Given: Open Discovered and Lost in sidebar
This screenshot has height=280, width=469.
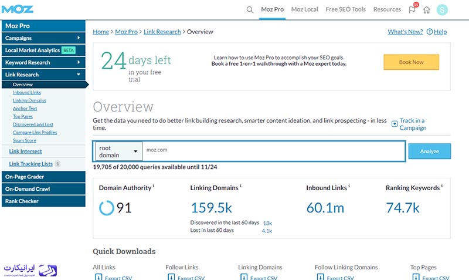Looking at the screenshot, I should [x=33, y=124].
